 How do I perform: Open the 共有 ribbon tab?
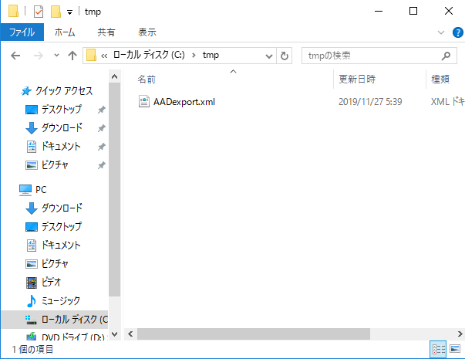106,32
